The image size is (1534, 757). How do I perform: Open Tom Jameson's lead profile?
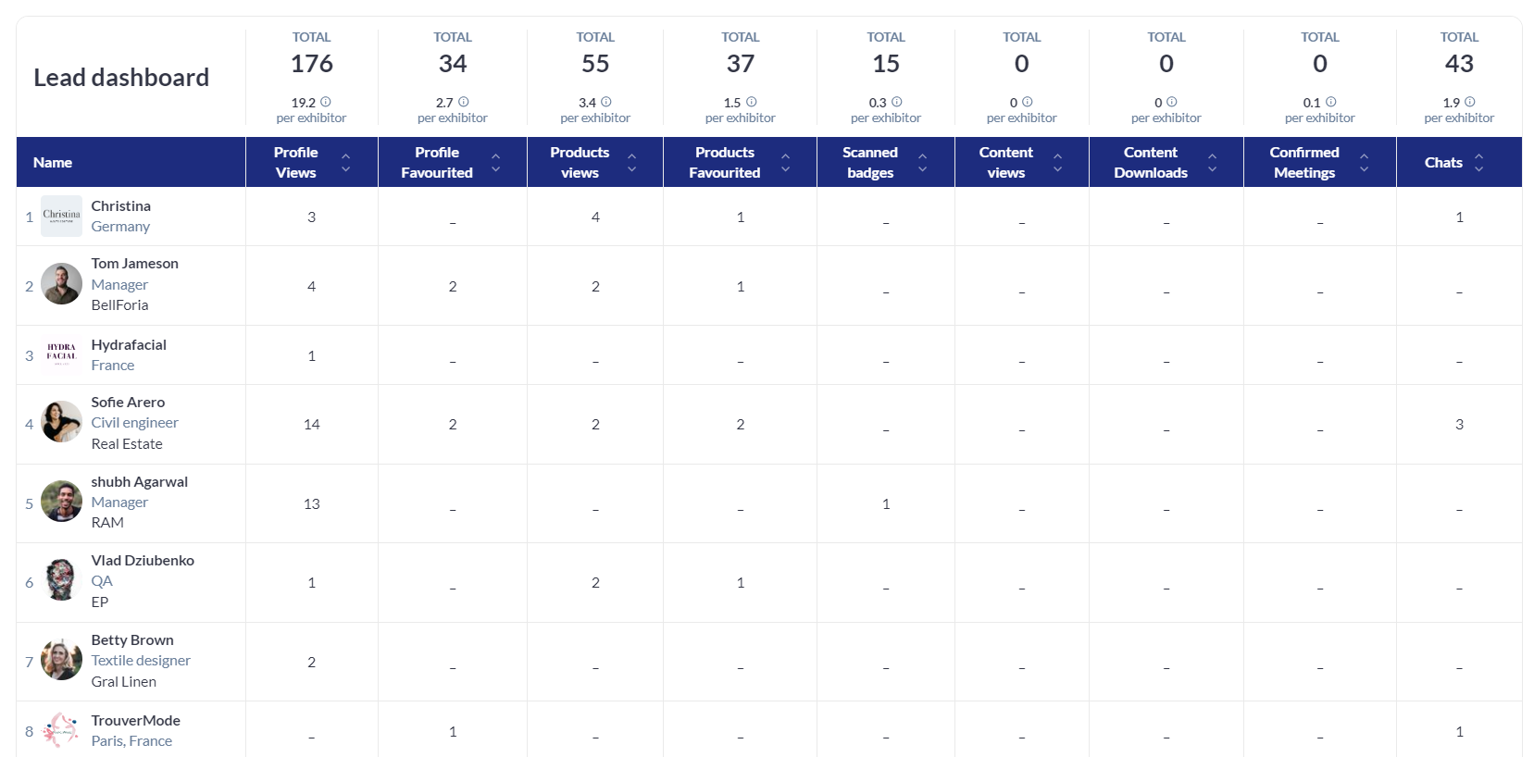(134, 264)
